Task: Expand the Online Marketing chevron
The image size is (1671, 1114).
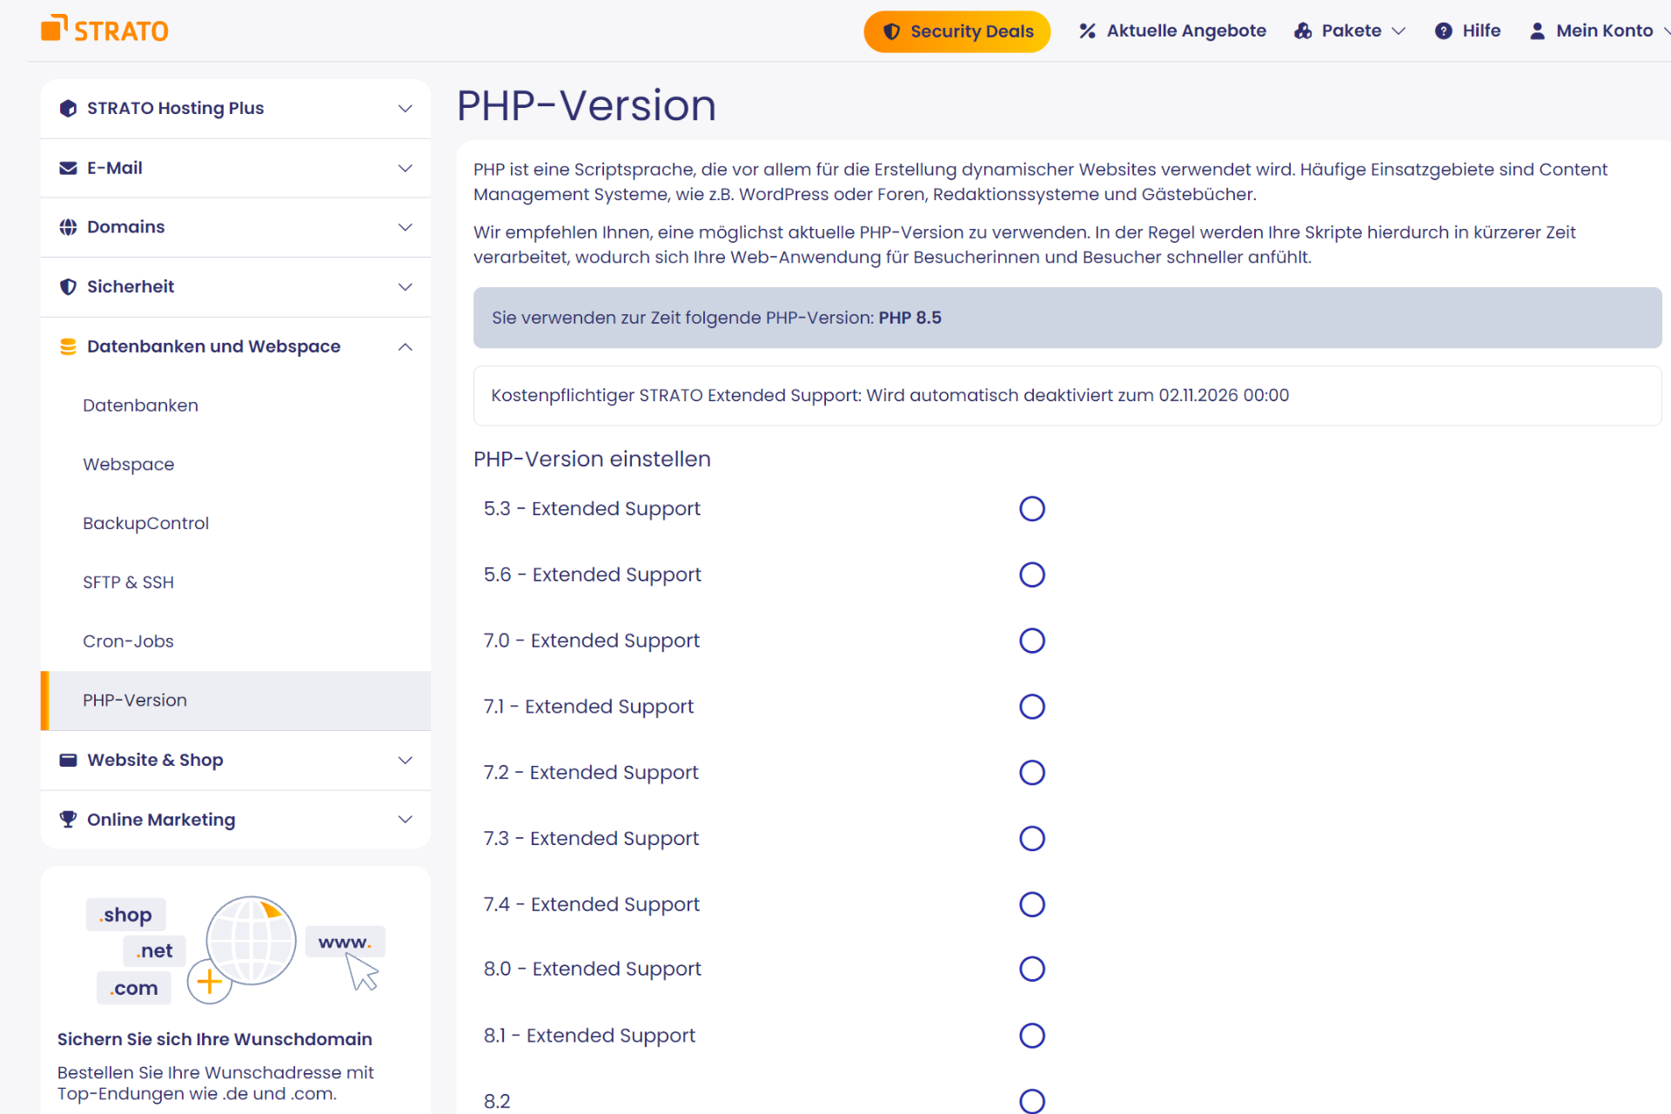Action: coord(405,819)
